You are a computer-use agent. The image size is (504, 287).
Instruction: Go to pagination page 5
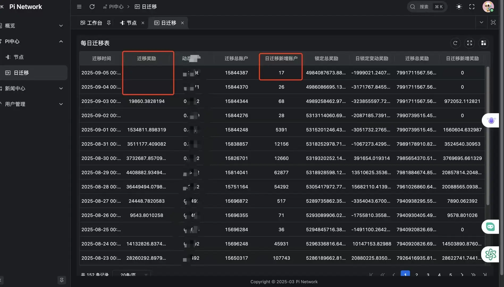[x=451, y=275]
